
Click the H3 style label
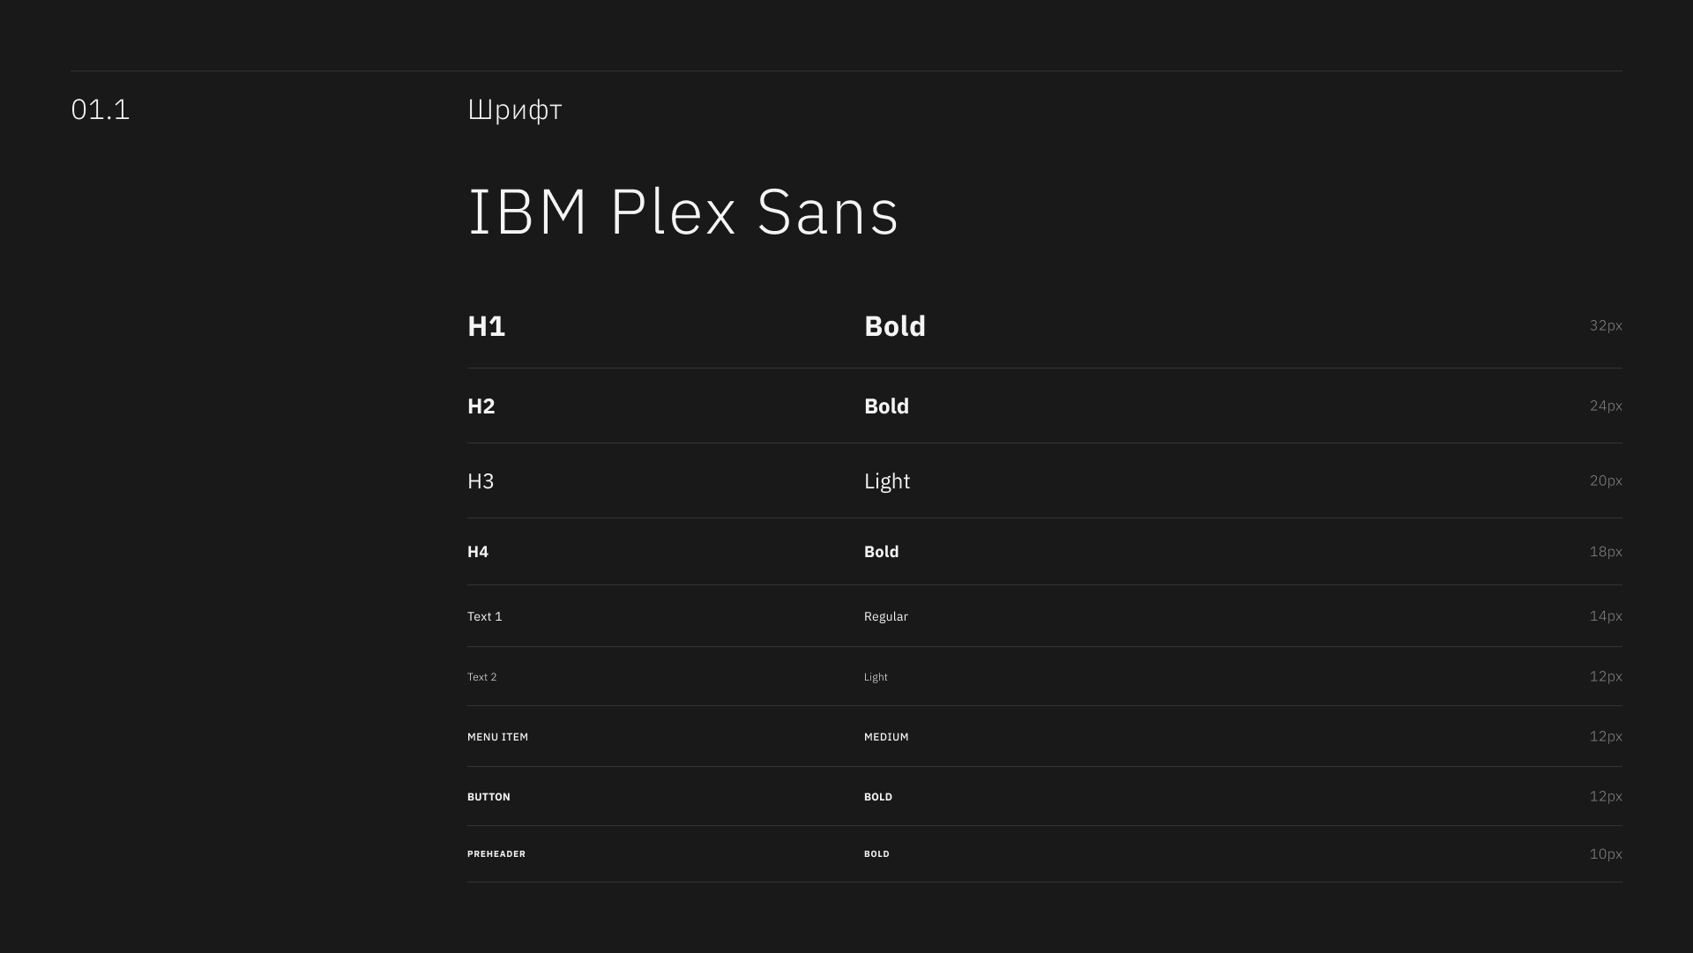(481, 481)
